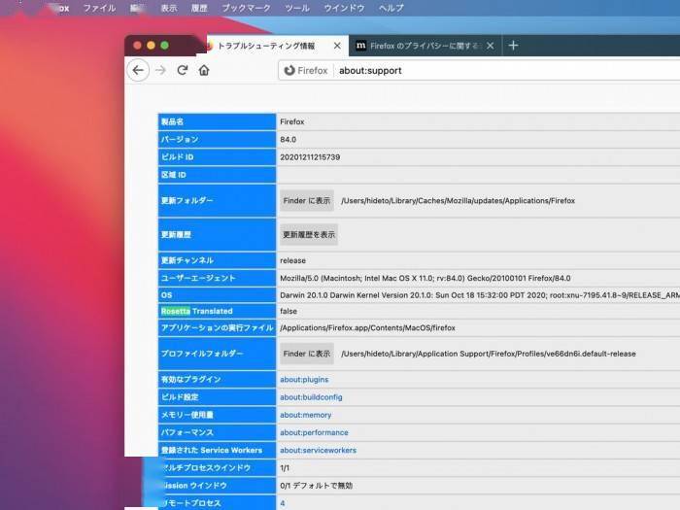This screenshot has width=680, height=510.
Task: Click Finder に表示 for 更新フォルダー
Action: 307,201
